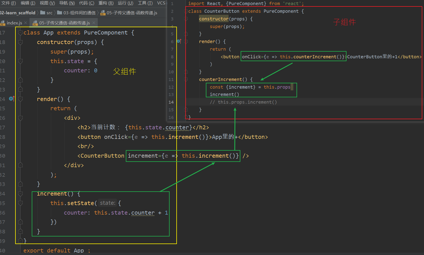Collapse the class CounterButton fold marker
This screenshot has width=424, height=255.
pos(186,11)
